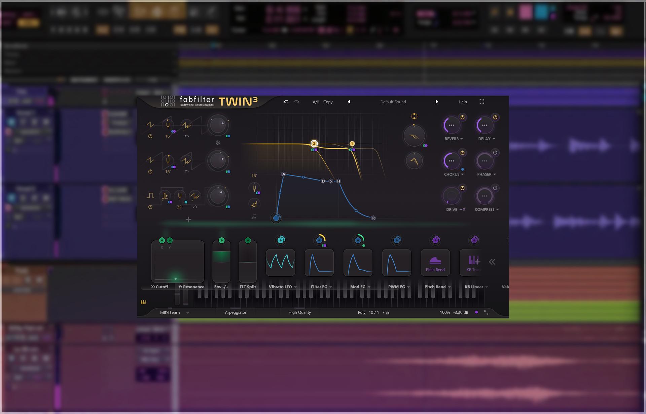Select filter node 2 on the curve
The image size is (646, 414).
[314, 143]
